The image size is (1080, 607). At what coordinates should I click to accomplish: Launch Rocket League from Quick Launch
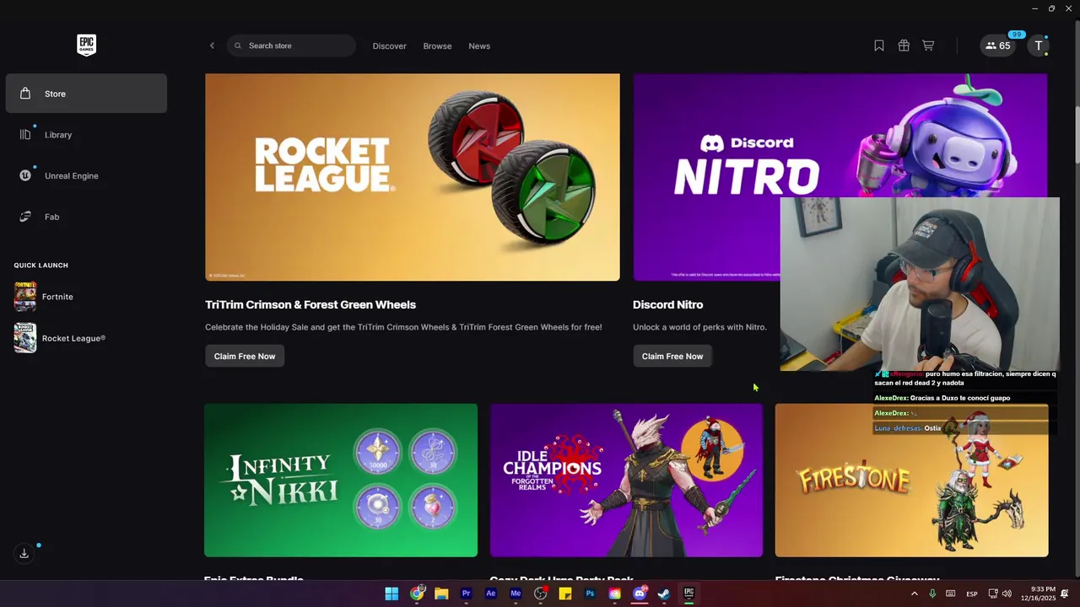tap(86, 338)
